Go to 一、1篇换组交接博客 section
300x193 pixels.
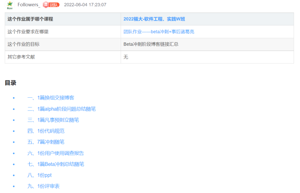pyautogui.click(x=51, y=98)
